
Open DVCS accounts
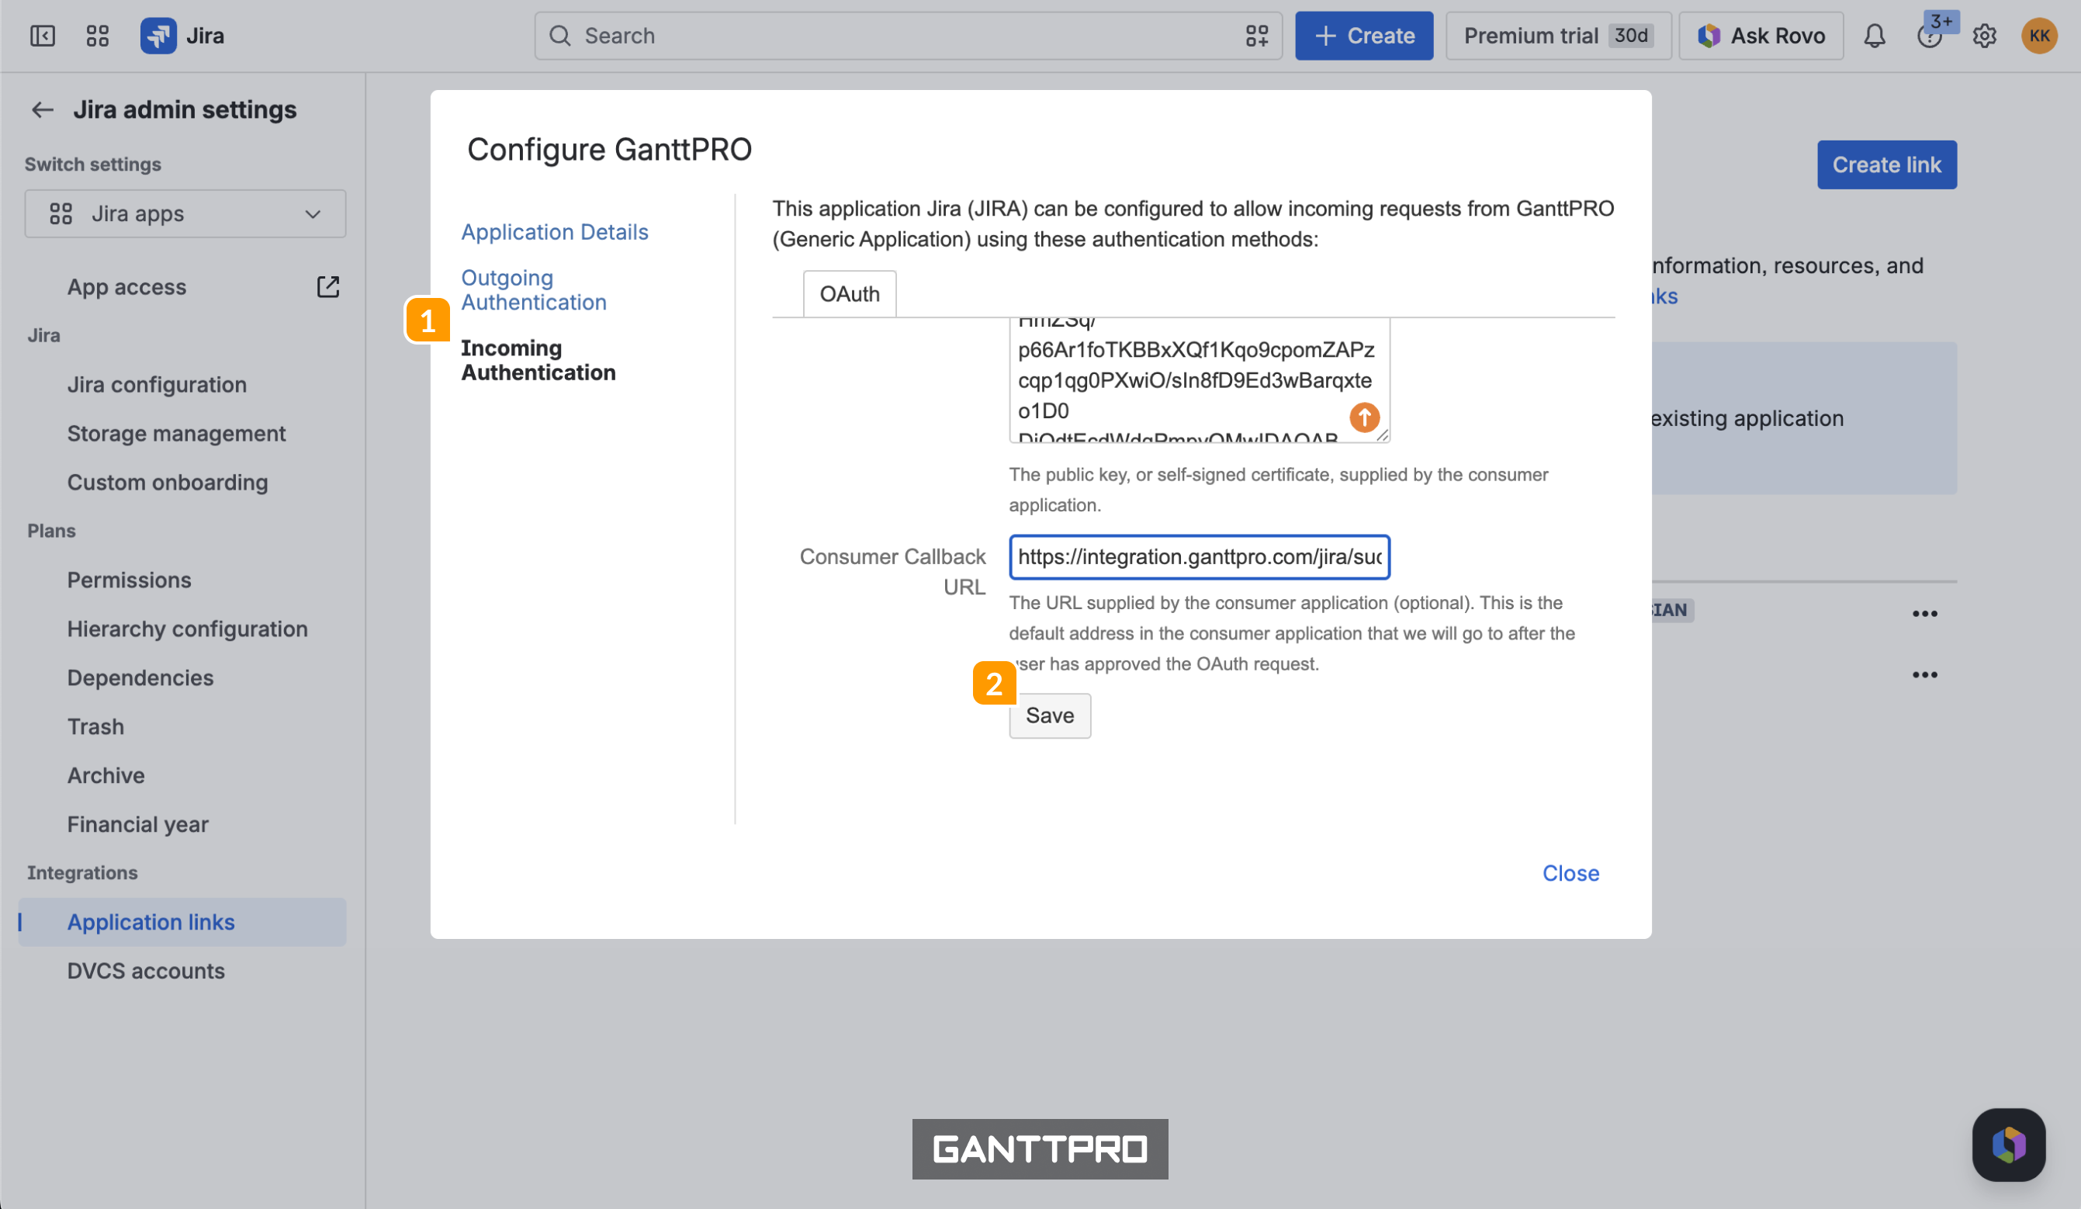coord(146,970)
